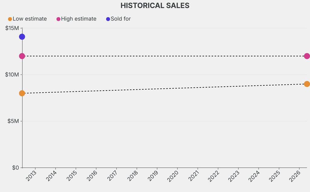Image resolution: width=310 pixels, height=192 pixels.
Task: Click the orange legend dot for Low estimate
Action: [x=10, y=19]
